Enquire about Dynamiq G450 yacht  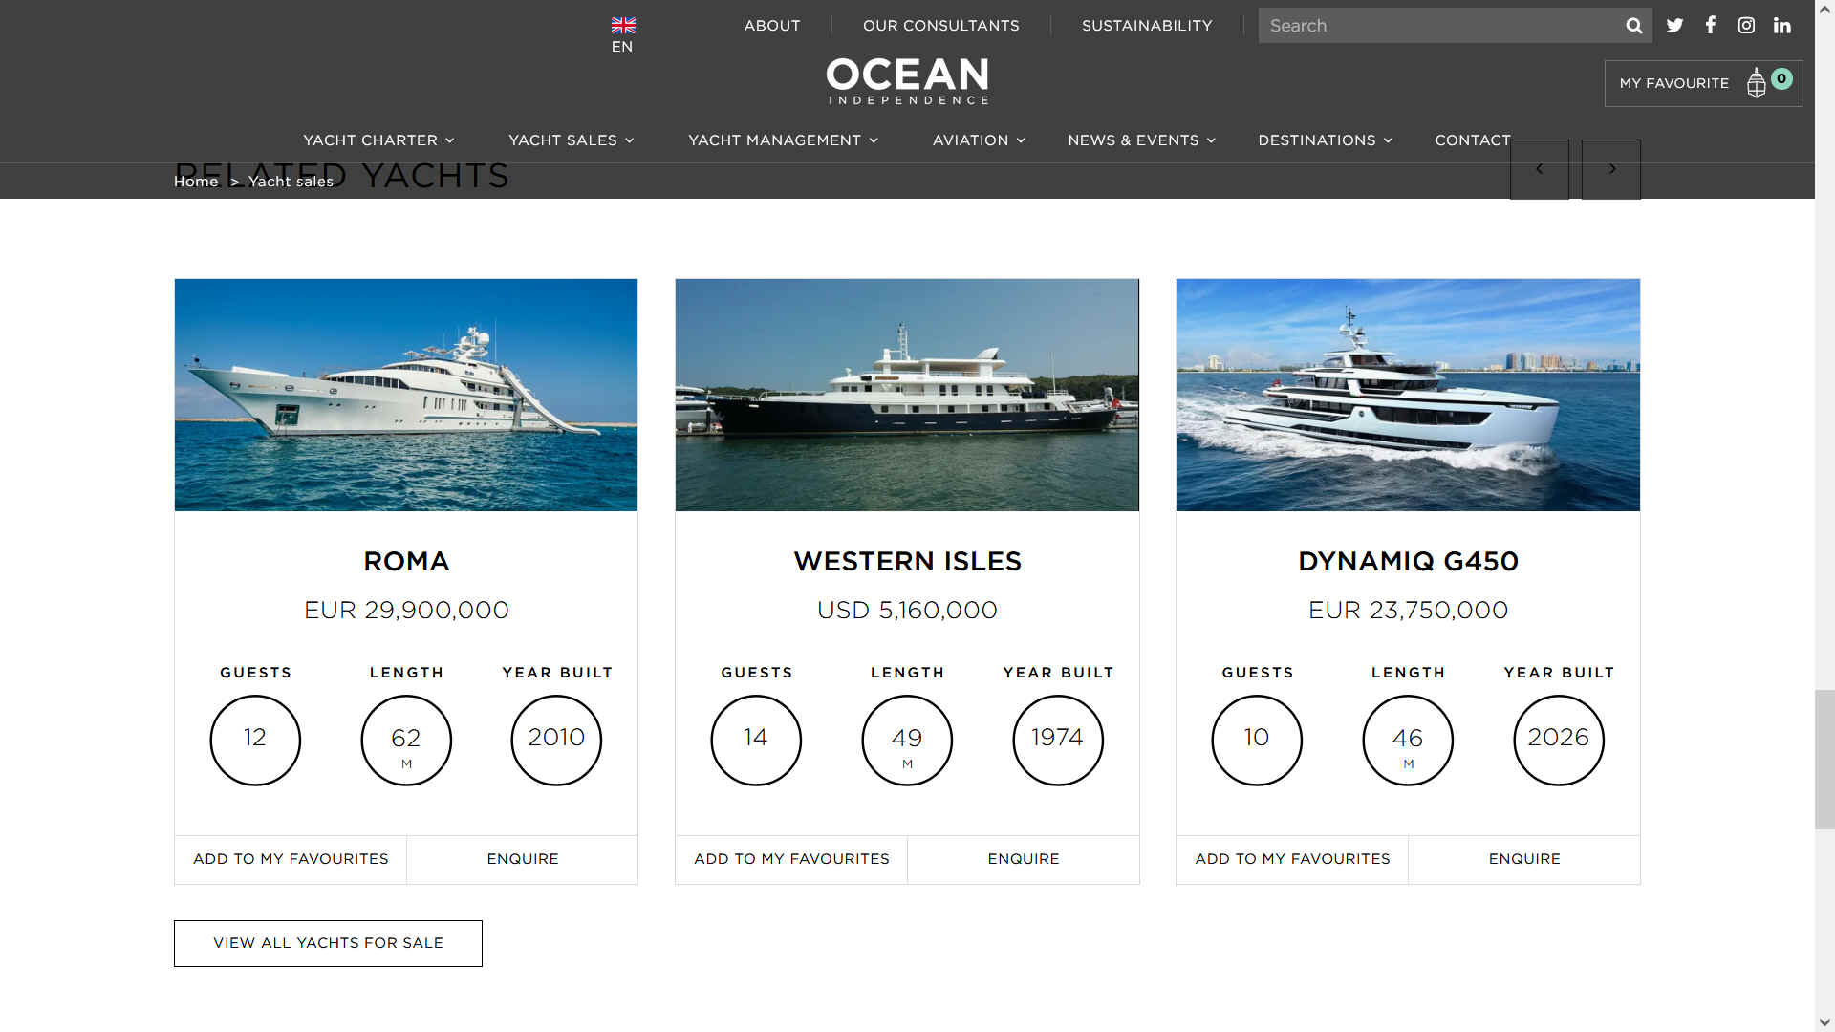click(1524, 859)
